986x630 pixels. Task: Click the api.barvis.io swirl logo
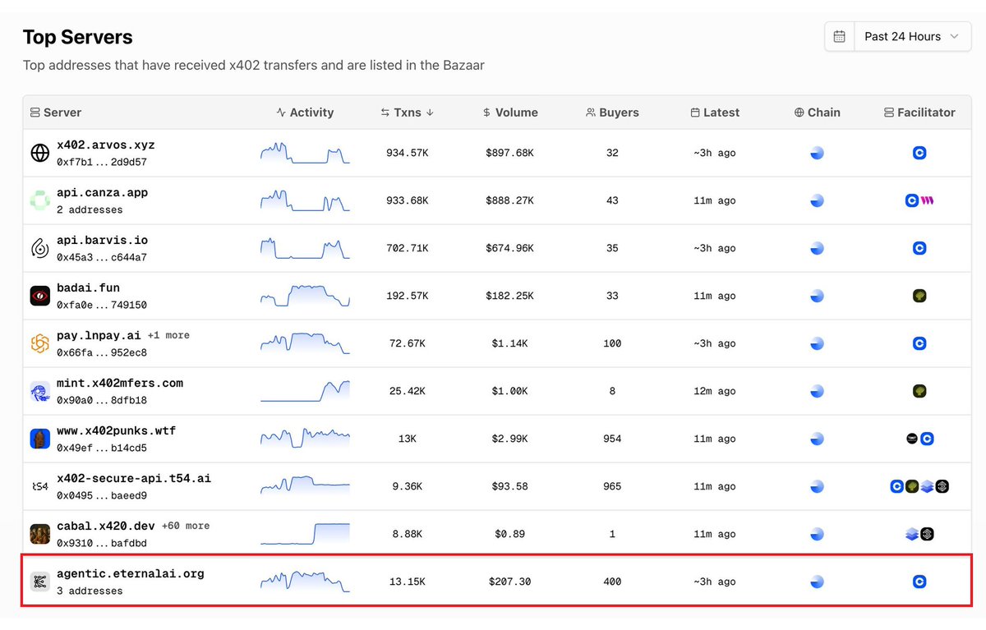pyautogui.click(x=39, y=248)
